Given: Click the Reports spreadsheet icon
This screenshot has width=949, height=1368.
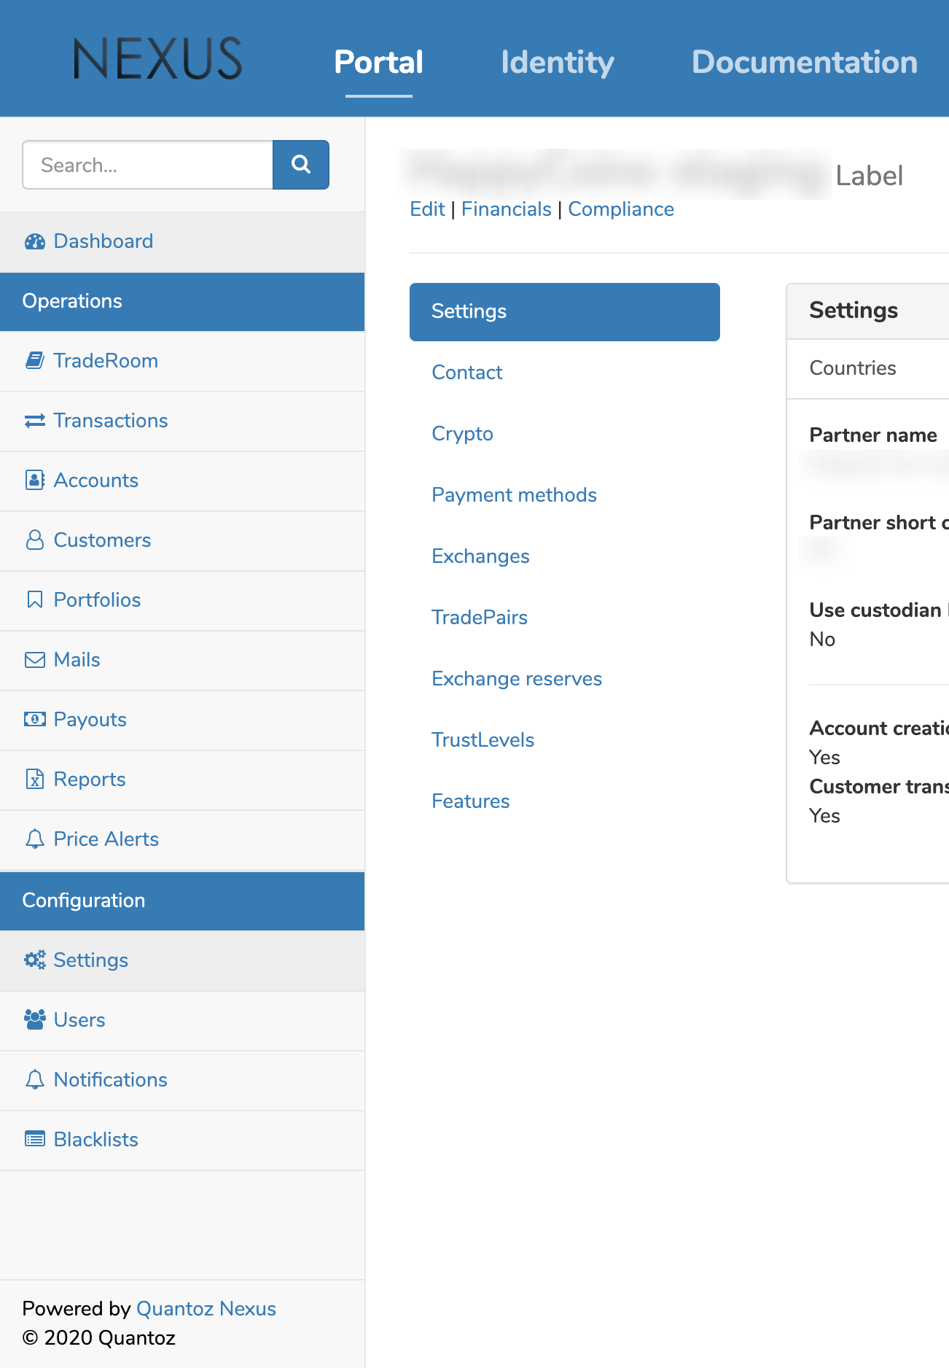Looking at the screenshot, I should [34, 780].
